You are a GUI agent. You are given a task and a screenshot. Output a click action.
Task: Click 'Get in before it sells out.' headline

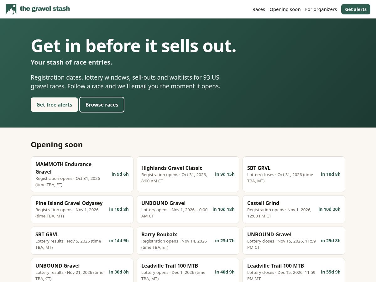point(133,46)
